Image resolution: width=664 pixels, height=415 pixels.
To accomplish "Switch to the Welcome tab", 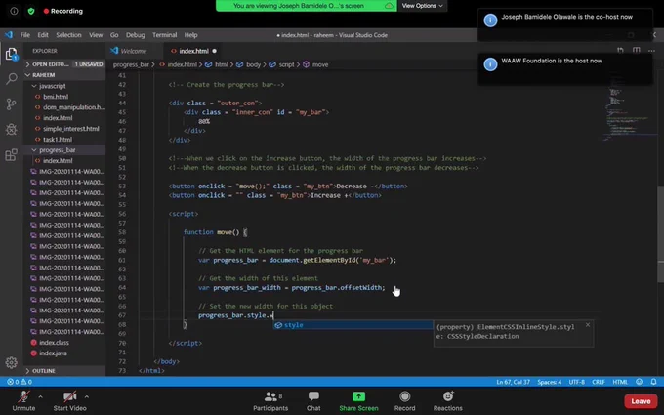I will coord(135,51).
